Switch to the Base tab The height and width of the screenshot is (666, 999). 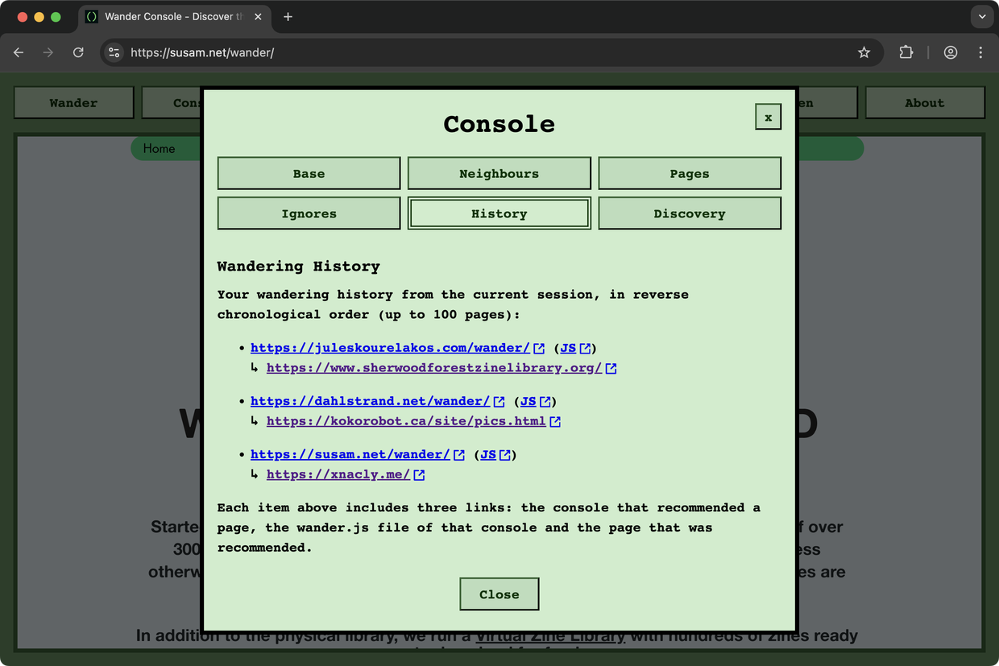[x=309, y=173]
